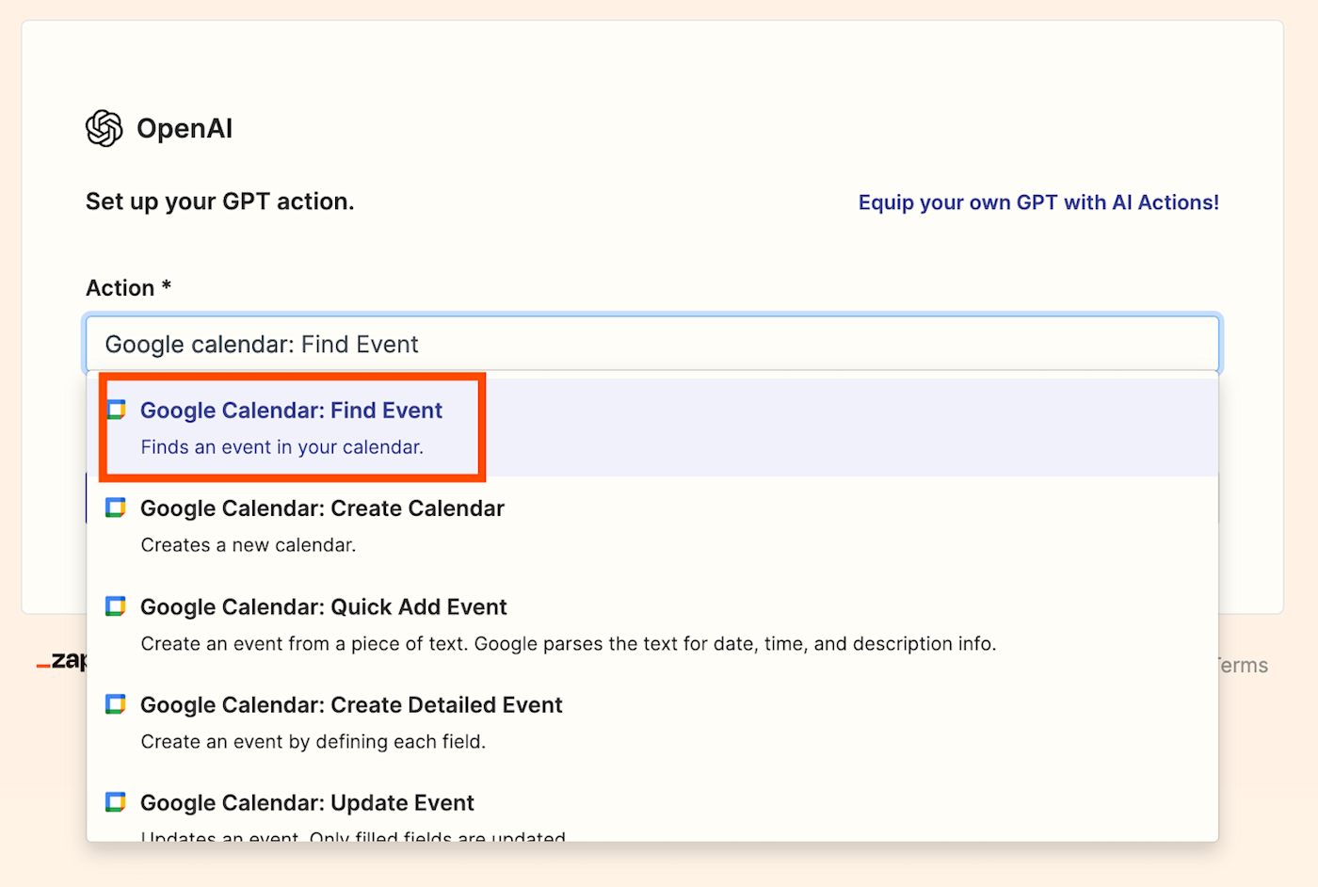Open the Equip your own GPT link
This screenshot has width=1318, height=887.
coord(1038,202)
